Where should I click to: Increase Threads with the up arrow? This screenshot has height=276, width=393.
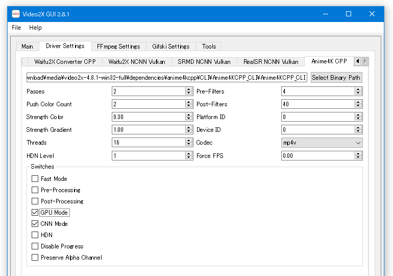189,141
